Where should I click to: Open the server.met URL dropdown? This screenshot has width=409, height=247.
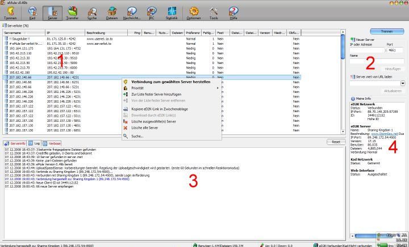(x=403, y=83)
